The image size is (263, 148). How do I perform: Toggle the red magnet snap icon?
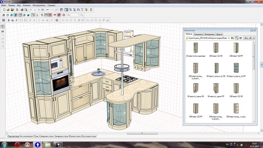(x=55, y=15)
